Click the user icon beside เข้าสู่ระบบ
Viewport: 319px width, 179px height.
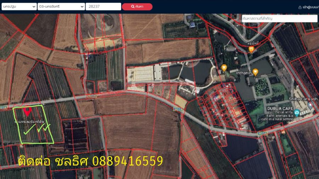pos(300,7)
